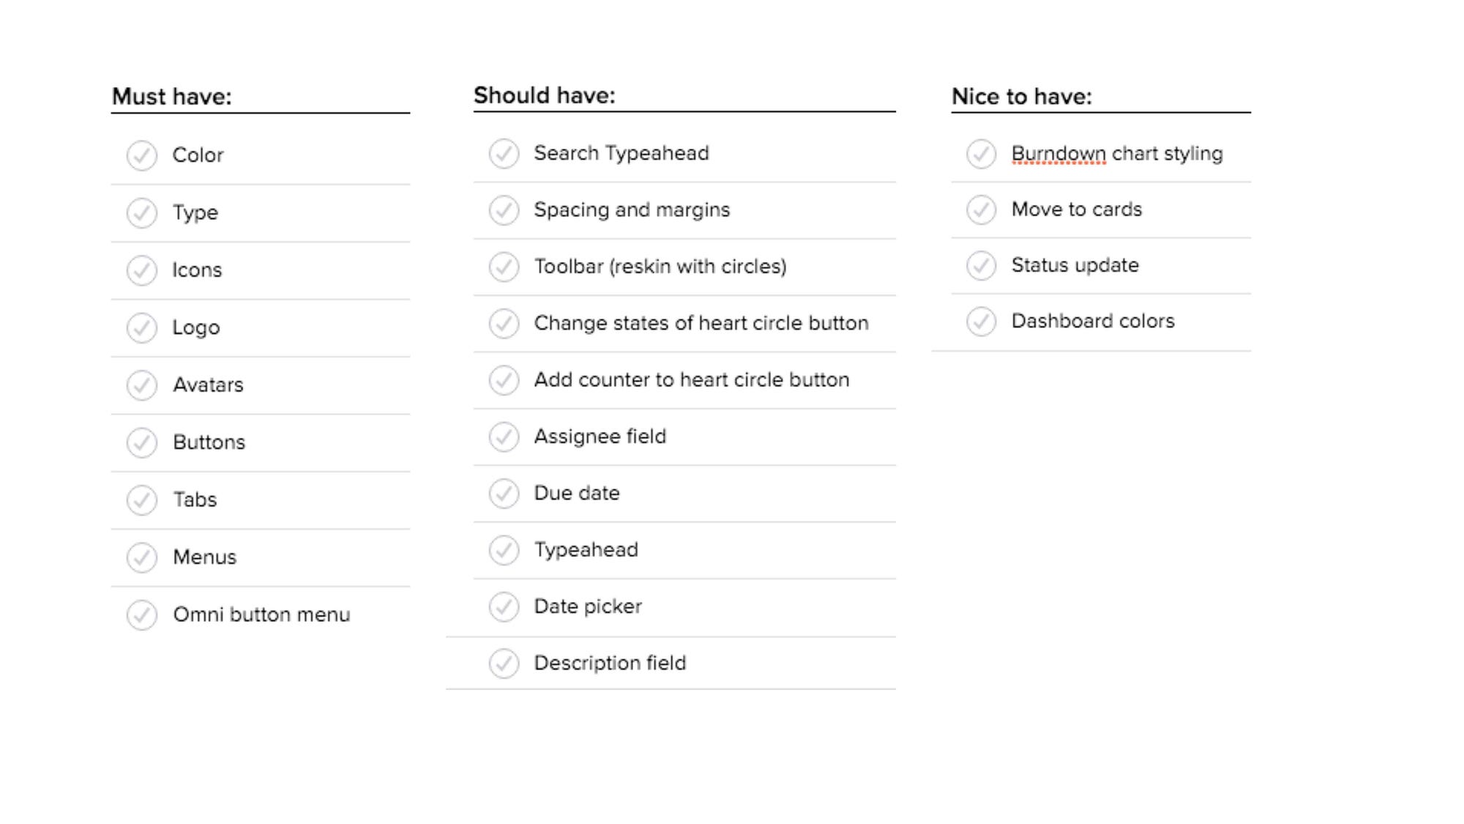
Task: Complete the Logo task checkmark
Action: (x=141, y=327)
